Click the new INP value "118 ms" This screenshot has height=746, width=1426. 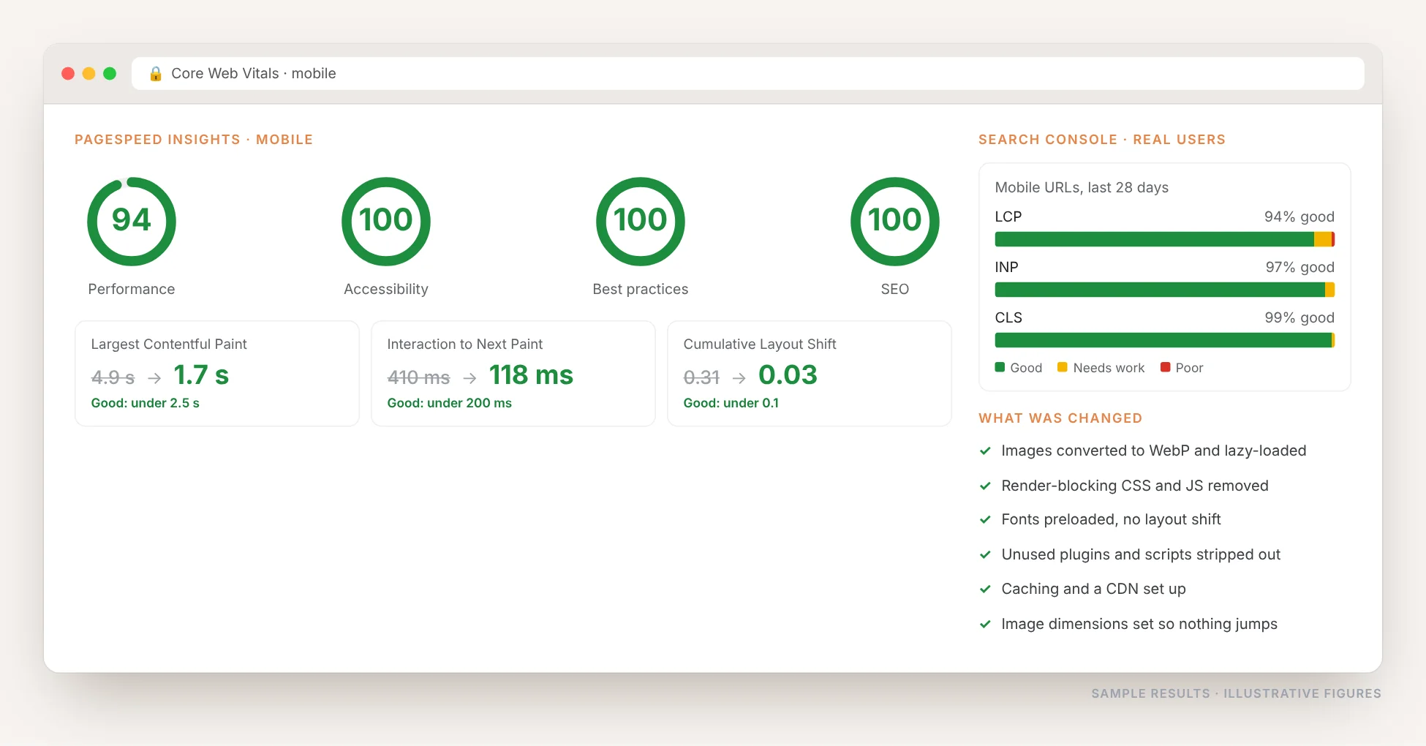[531, 375]
